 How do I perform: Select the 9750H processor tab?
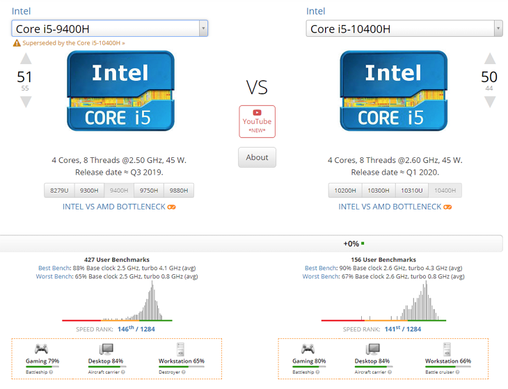(148, 191)
